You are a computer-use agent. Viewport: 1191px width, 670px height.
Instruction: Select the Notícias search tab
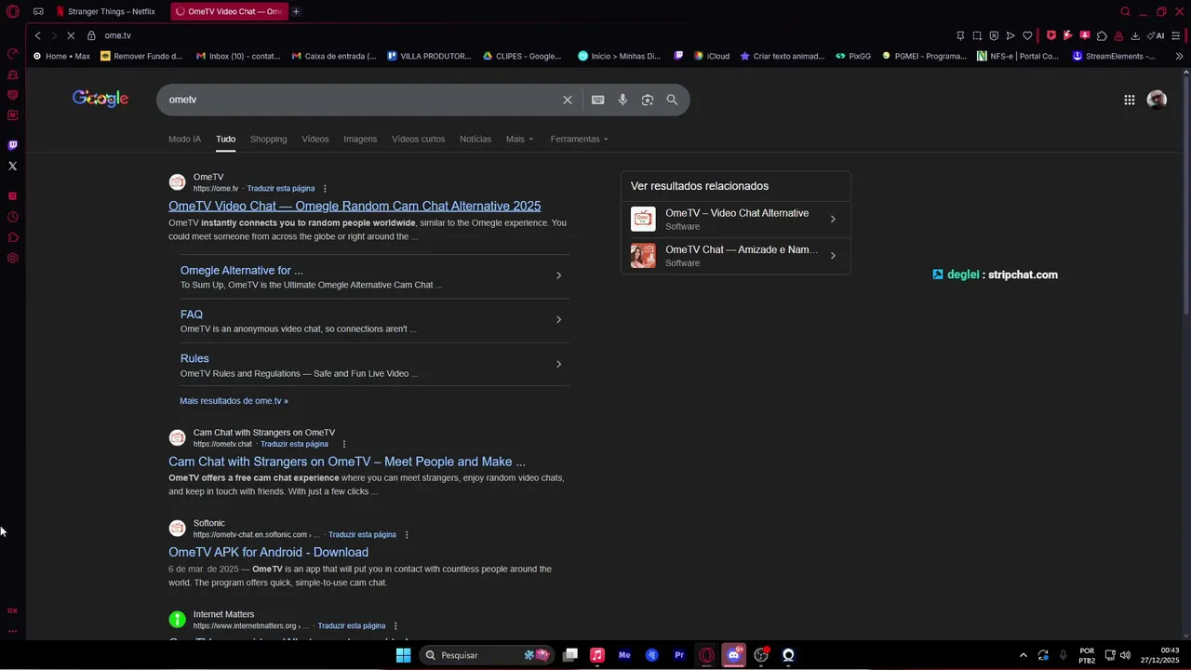[x=475, y=139]
